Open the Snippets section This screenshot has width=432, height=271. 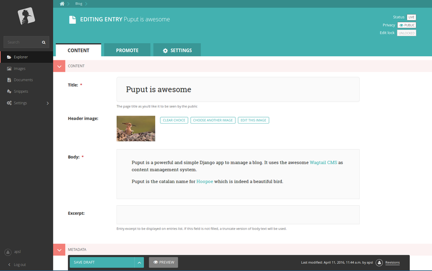click(x=21, y=91)
